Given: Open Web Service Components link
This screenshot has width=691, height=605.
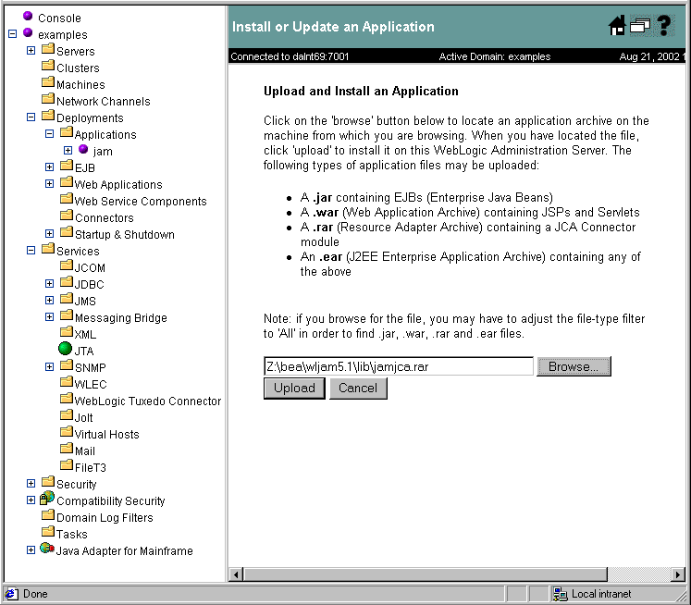Looking at the screenshot, I should point(141,202).
